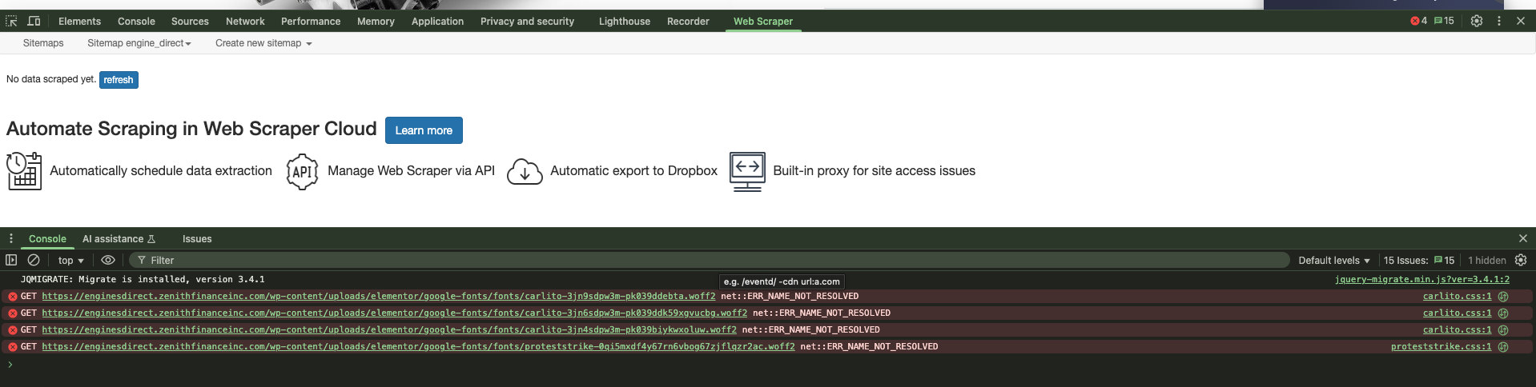This screenshot has width=1536, height=387.
Task: Click the live expression eye icon
Action: (x=108, y=260)
